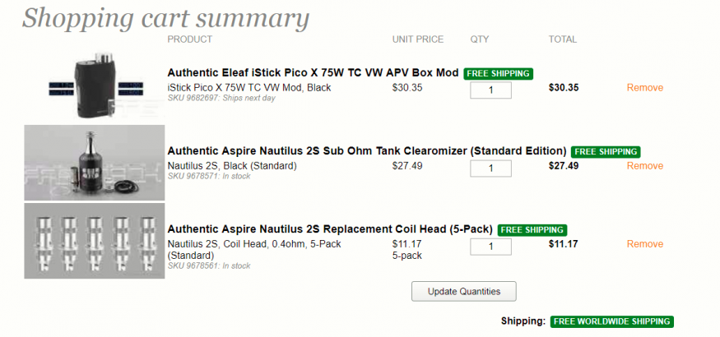Click the Update Quantities button
Screen dimensions: 720x337
pos(464,291)
